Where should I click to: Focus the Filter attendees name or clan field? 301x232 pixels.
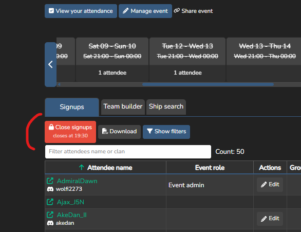coord(128,152)
